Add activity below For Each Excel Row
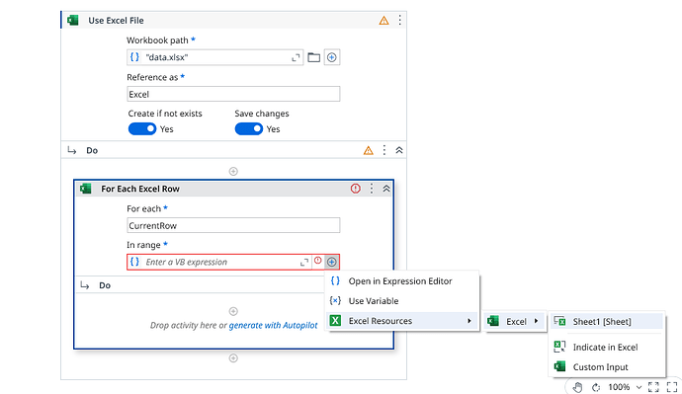 coord(233,357)
